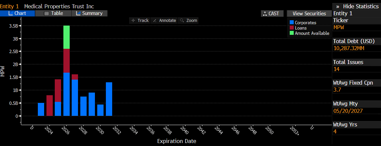Screen dimensions: 381x146
Task: Click the Expiration Date axis title
Action: coord(177,141)
